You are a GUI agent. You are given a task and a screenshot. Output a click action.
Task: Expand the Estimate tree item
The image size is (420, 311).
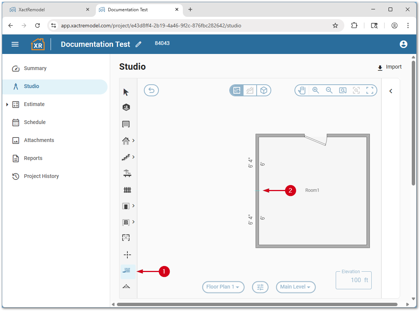pos(7,105)
